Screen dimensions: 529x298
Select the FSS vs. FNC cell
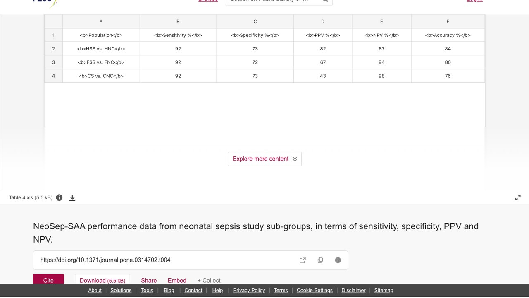[x=101, y=62]
